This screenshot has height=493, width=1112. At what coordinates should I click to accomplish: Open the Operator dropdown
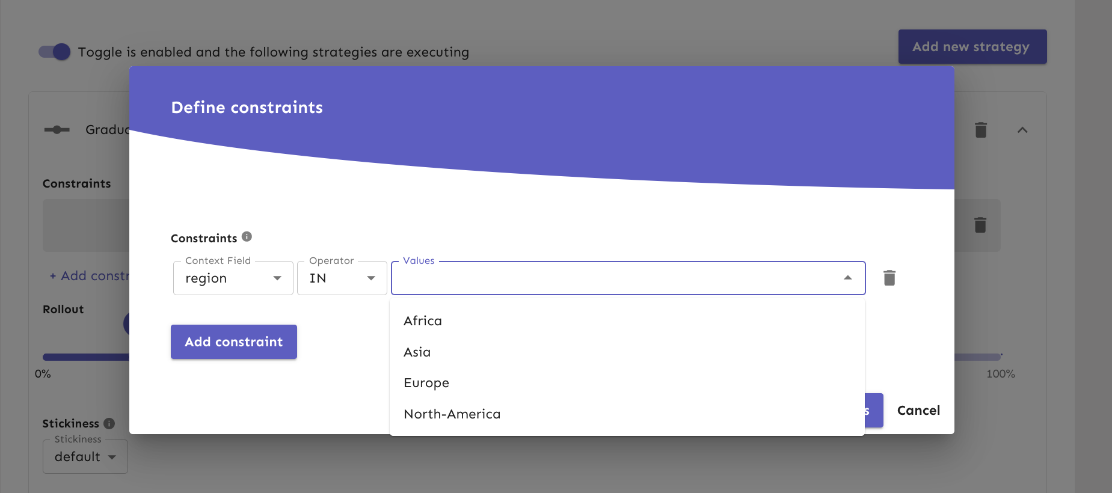click(342, 278)
